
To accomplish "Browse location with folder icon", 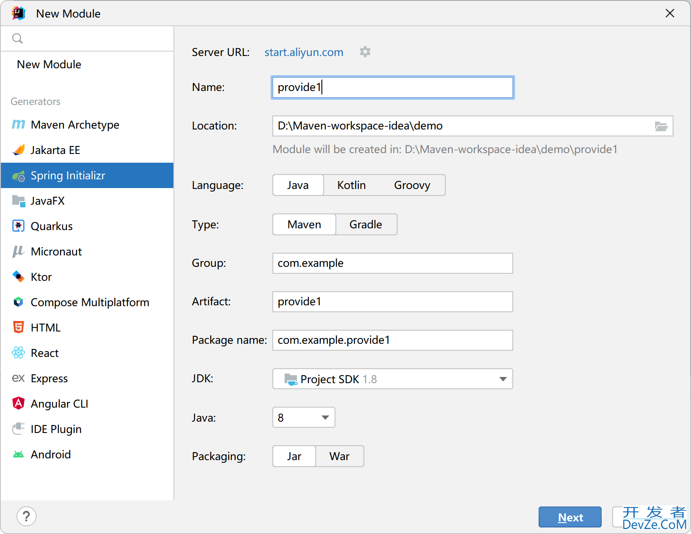I will pyautogui.click(x=661, y=126).
